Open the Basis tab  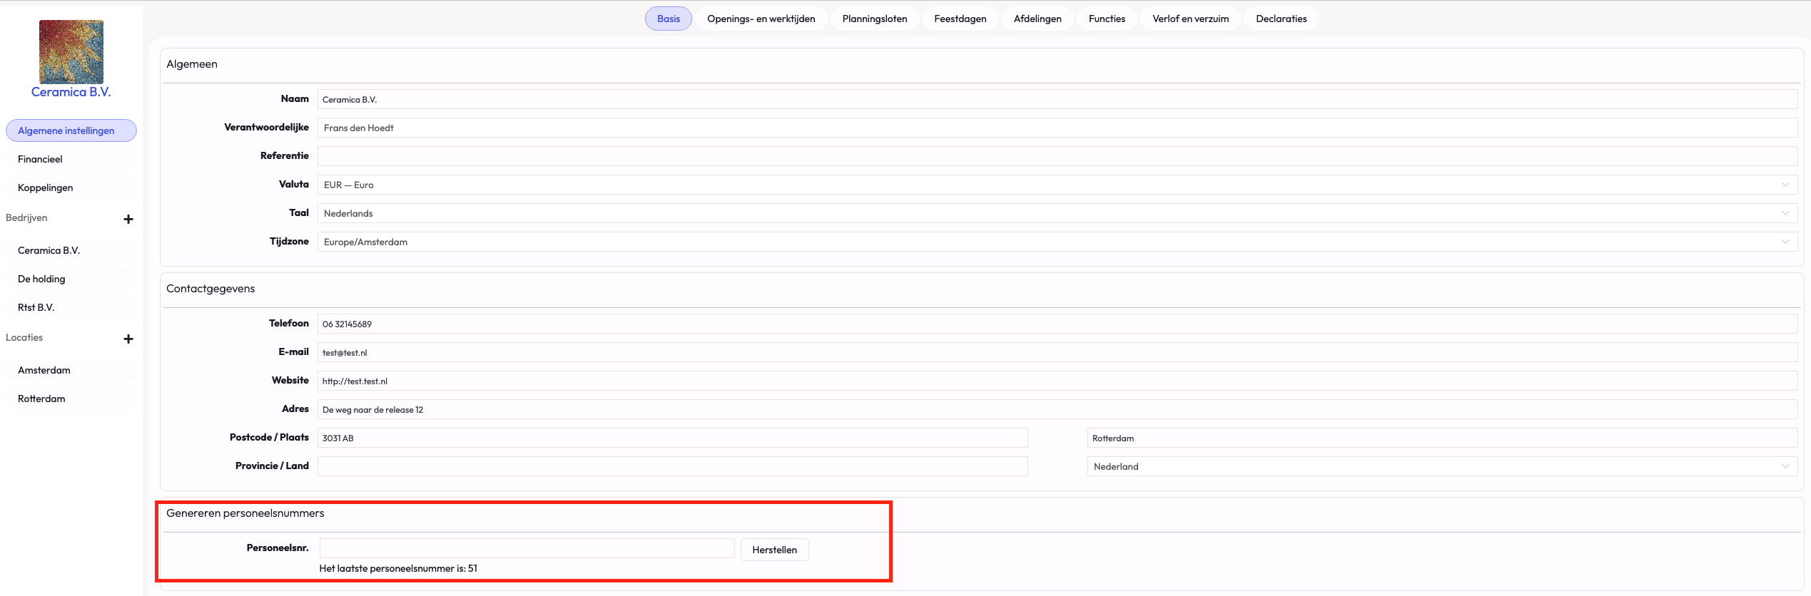point(669,19)
